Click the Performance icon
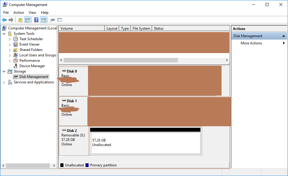This screenshot has height=176, width=288. coord(16,61)
